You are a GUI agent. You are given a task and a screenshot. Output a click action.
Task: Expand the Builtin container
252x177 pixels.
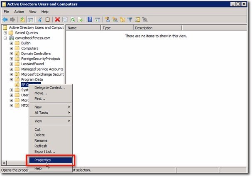[x=11, y=43]
